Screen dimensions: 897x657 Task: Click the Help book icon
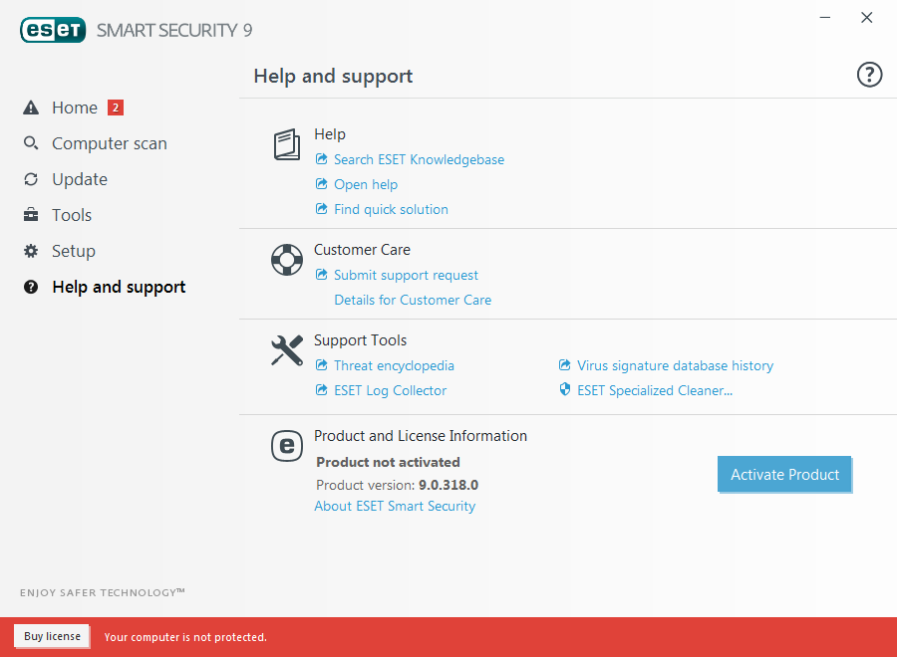pyautogui.click(x=286, y=144)
